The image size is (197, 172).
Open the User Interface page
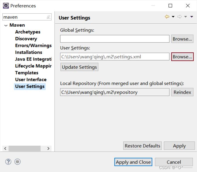(31, 79)
